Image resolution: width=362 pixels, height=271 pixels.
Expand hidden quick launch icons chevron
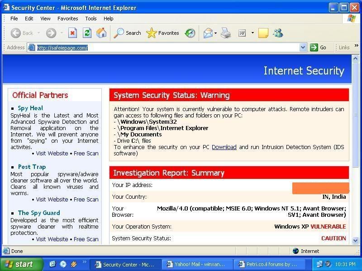(x=84, y=262)
